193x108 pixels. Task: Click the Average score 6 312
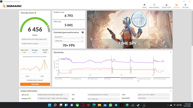(34, 52)
